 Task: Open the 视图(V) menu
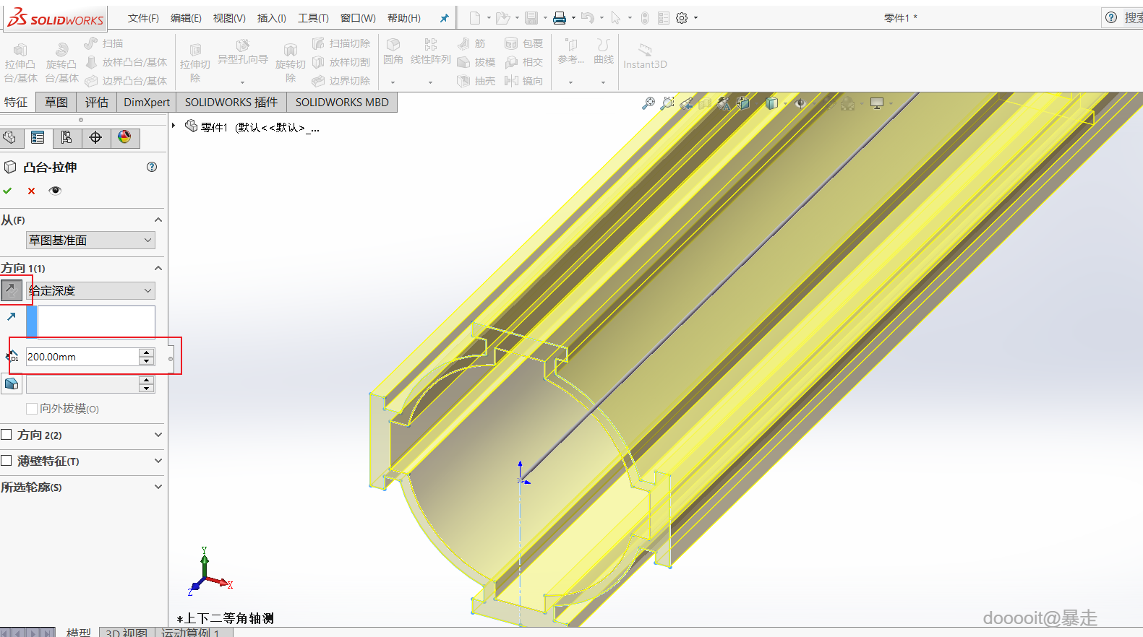[x=229, y=18]
